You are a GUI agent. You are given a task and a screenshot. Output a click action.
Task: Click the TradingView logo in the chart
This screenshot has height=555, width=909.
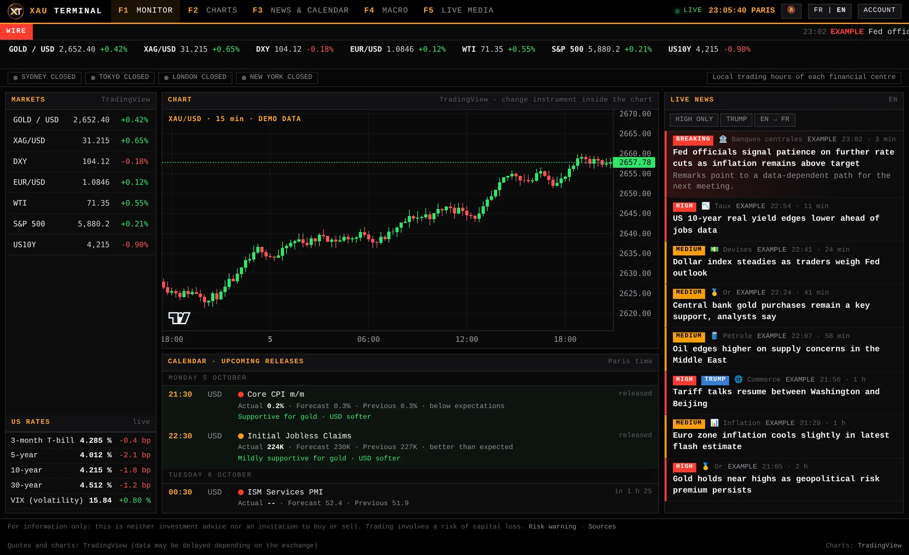179,318
